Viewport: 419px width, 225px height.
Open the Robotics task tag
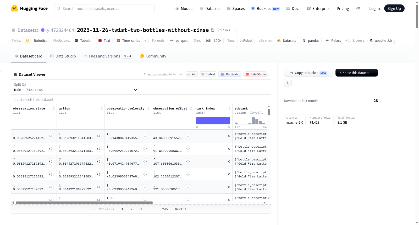(x=36, y=41)
